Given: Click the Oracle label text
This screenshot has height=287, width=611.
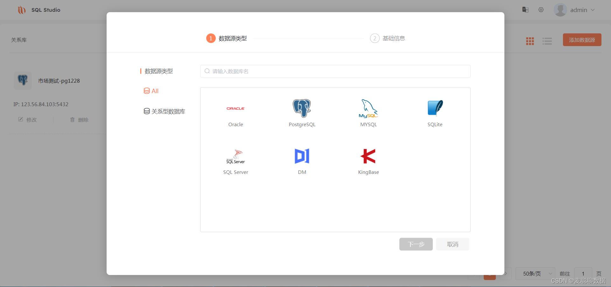Looking at the screenshot, I should [x=235, y=125].
